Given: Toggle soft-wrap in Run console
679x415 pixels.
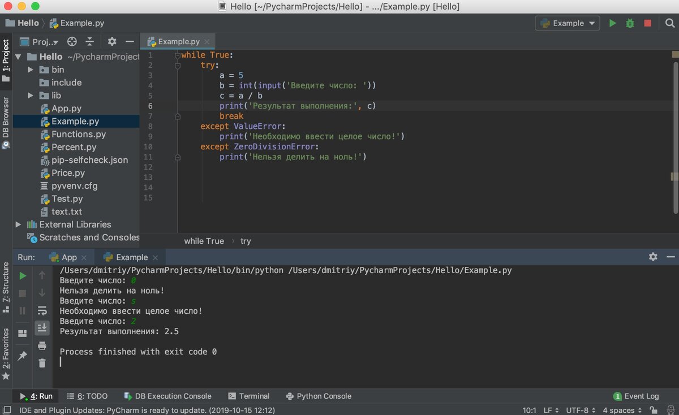Looking at the screenshot, I should click(x=42, y=310).
